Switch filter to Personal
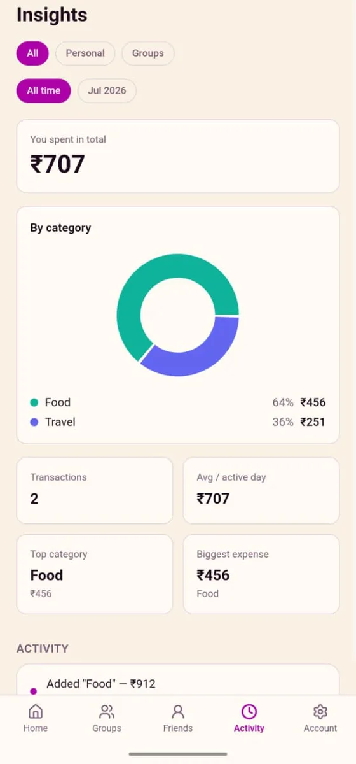Viewport: 356px width, 764px height. pyautogui.click(x=85, y=53)
